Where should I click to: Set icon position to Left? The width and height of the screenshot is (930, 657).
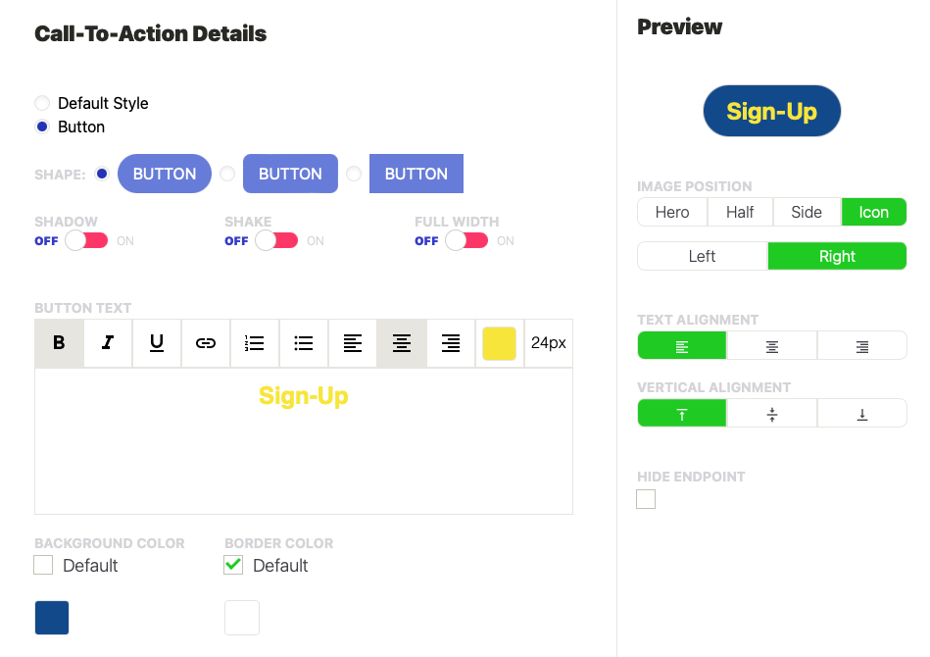pos(702,256)
